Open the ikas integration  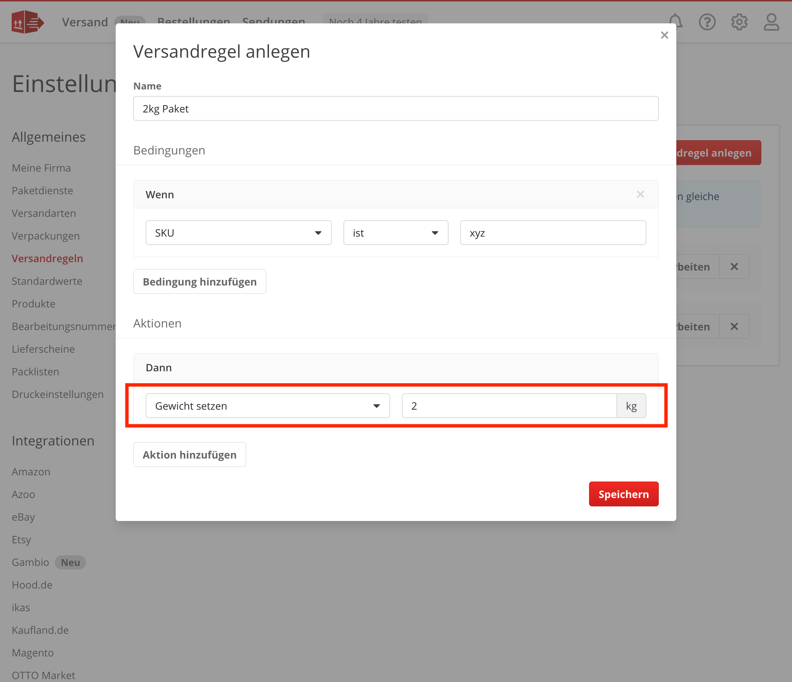tap(21, 607)
